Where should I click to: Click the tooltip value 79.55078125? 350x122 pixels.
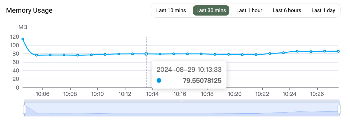tap(202, 81)
